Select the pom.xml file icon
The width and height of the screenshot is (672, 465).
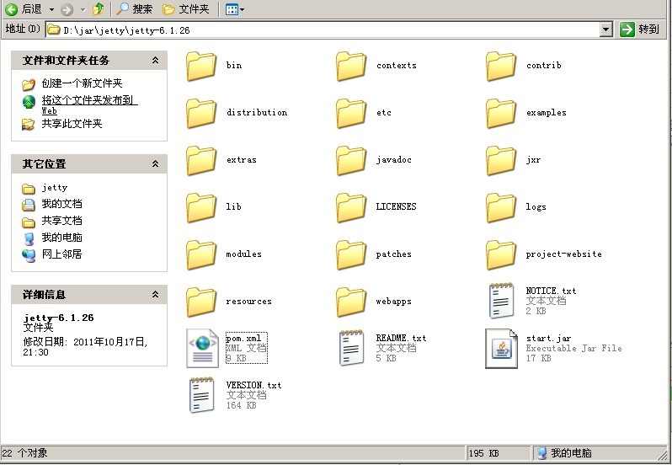(202, 348)
